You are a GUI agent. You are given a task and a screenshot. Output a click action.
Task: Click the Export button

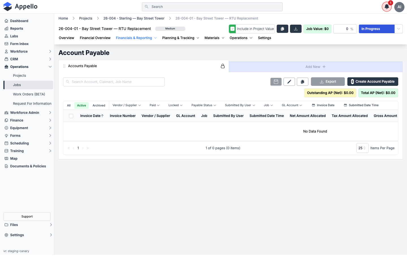coord(328,82)
